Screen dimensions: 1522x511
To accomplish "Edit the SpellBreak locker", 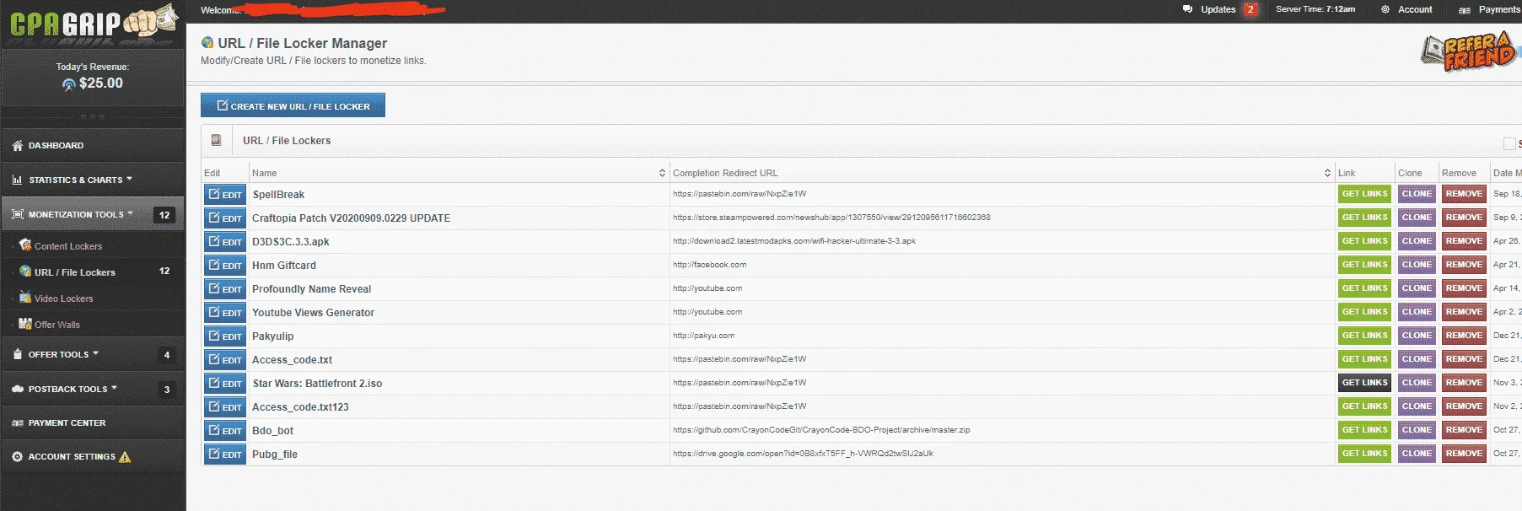I will (225, 195).
